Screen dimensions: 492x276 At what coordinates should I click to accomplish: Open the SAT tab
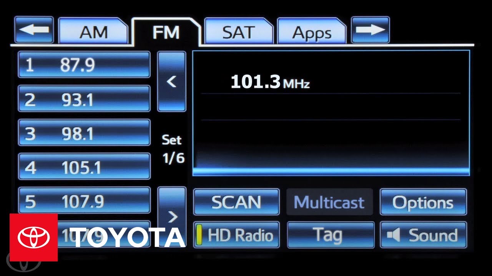(x=239, y=31)
